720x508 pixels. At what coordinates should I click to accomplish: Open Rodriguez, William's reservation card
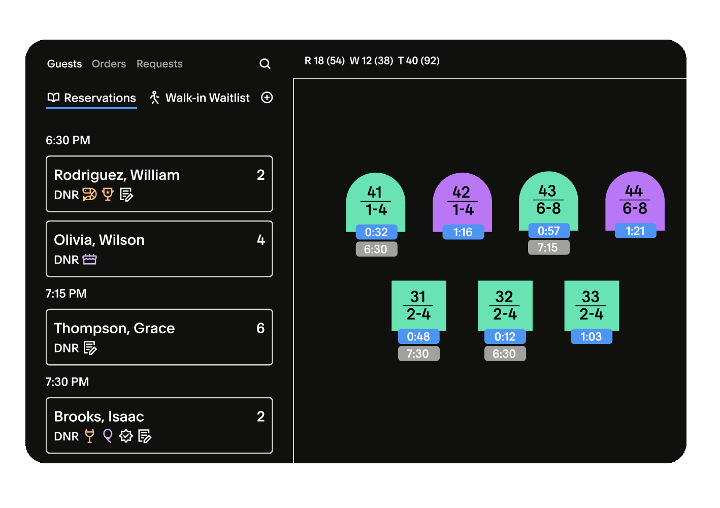(x=159, y=184)
